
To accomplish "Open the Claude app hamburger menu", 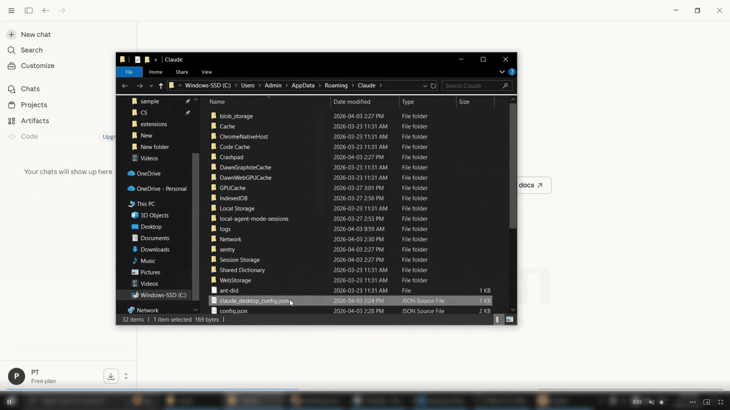I will point(11,11).
